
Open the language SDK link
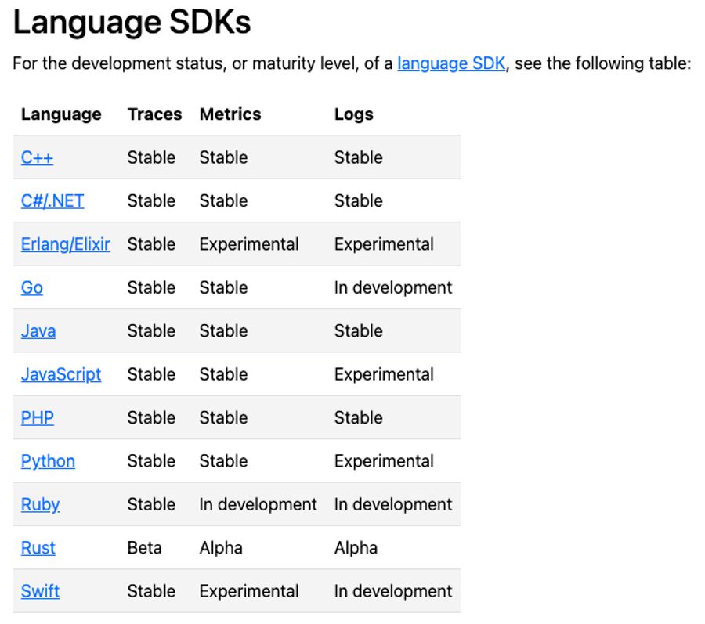[451, 63]
